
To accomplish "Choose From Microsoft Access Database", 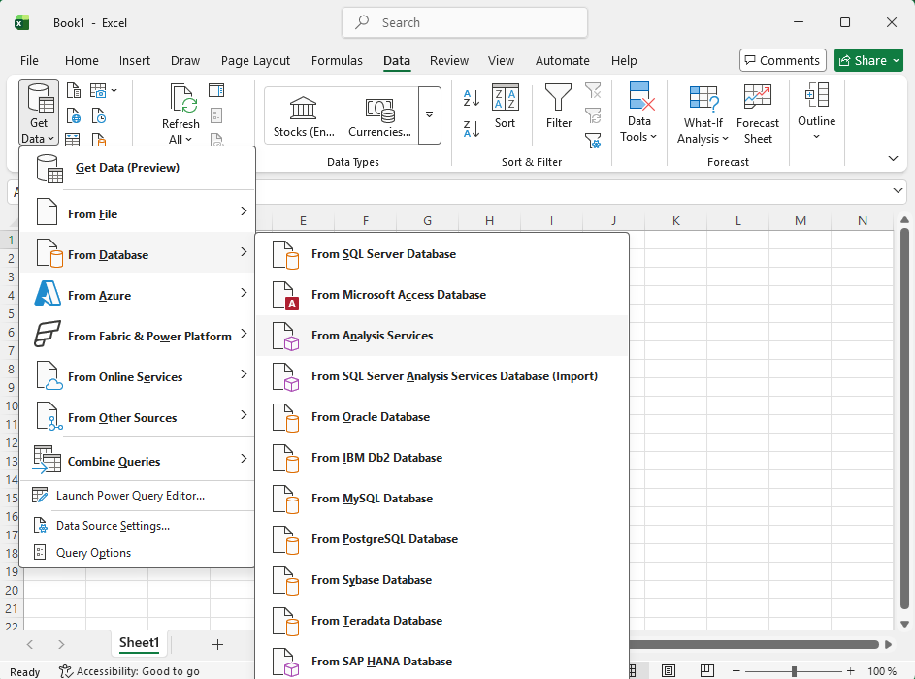I will 442,295.
